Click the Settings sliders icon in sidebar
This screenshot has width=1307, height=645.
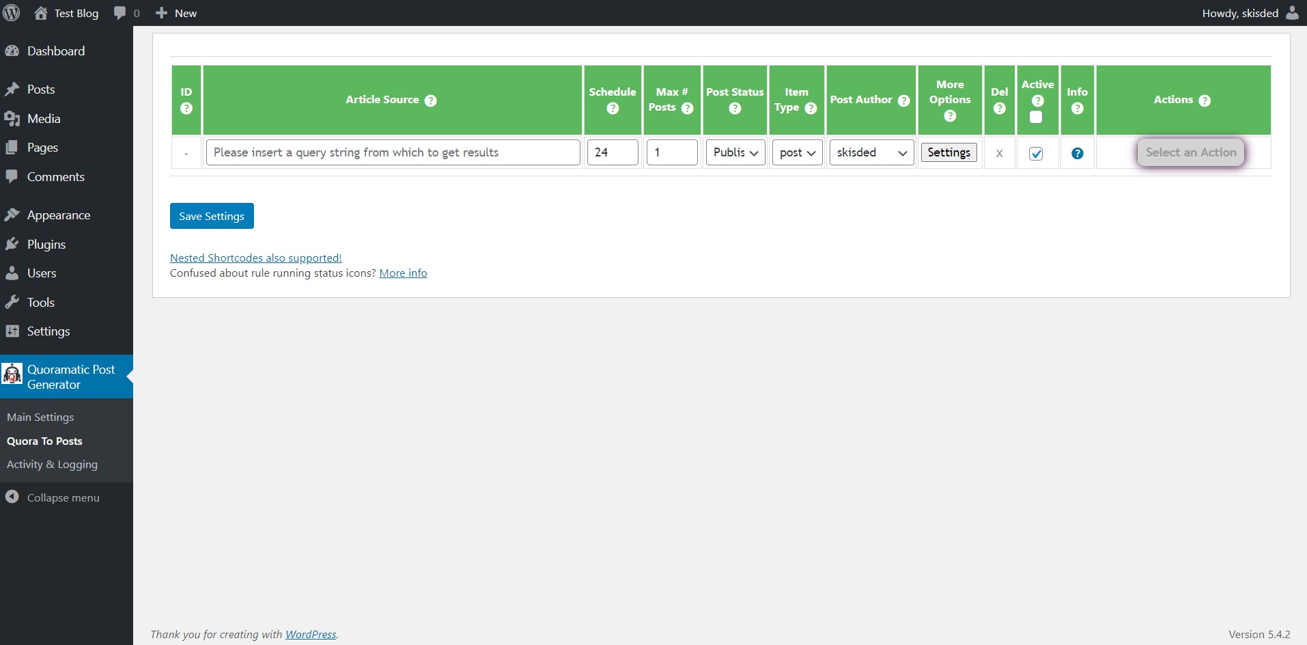pyautogui.click(x=12, y=331)
